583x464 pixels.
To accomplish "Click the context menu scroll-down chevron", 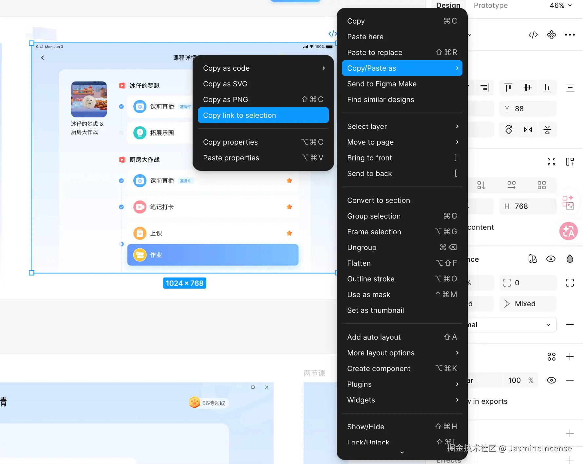I will (x=402, y=453).
